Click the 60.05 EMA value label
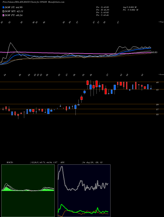 (154, 52)
